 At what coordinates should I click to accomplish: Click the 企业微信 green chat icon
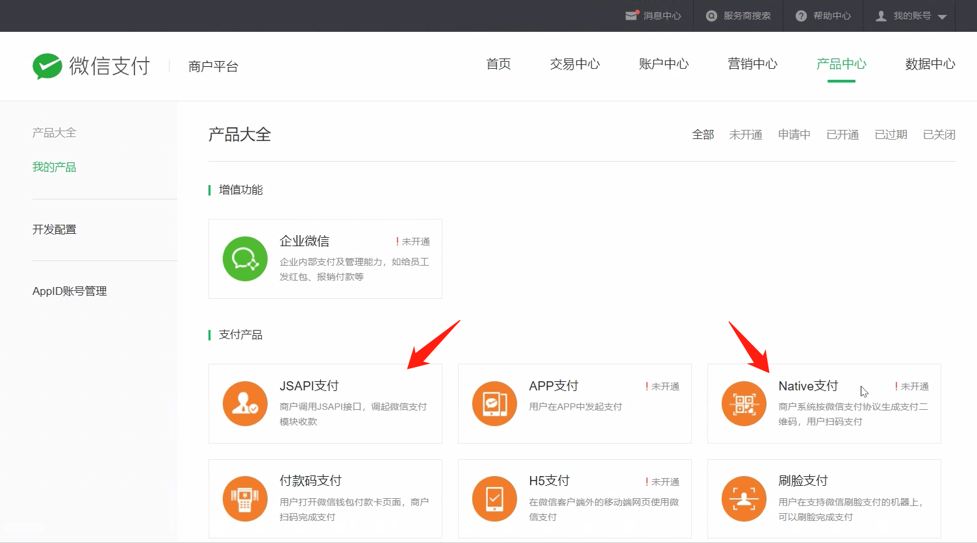[x=245, y=259]
